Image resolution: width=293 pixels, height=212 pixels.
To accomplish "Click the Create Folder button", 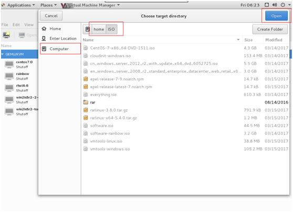I will [270, 29].
